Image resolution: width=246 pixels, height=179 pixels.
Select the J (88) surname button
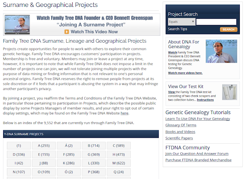click(x=44, y=163)
